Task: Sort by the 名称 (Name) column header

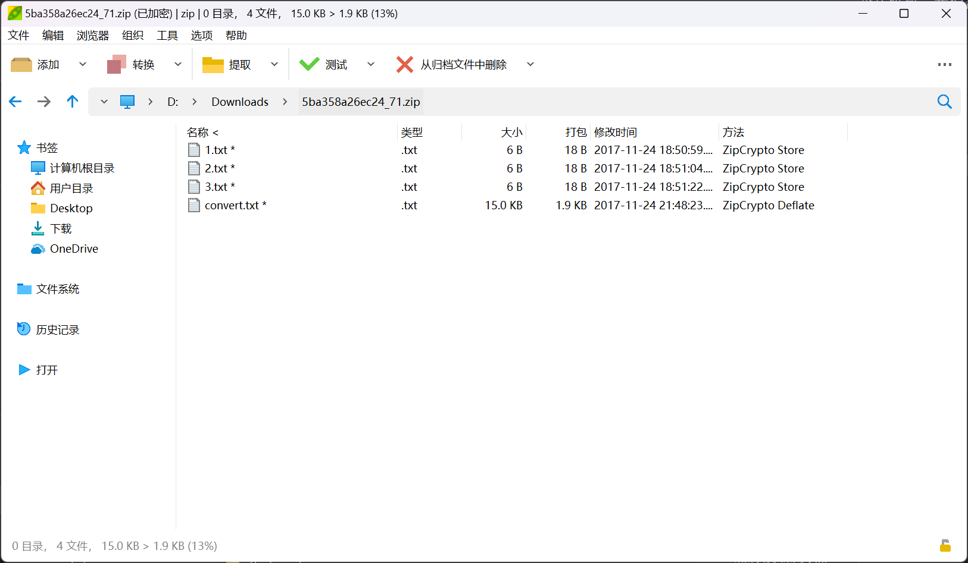Action: tap(202, 132)
